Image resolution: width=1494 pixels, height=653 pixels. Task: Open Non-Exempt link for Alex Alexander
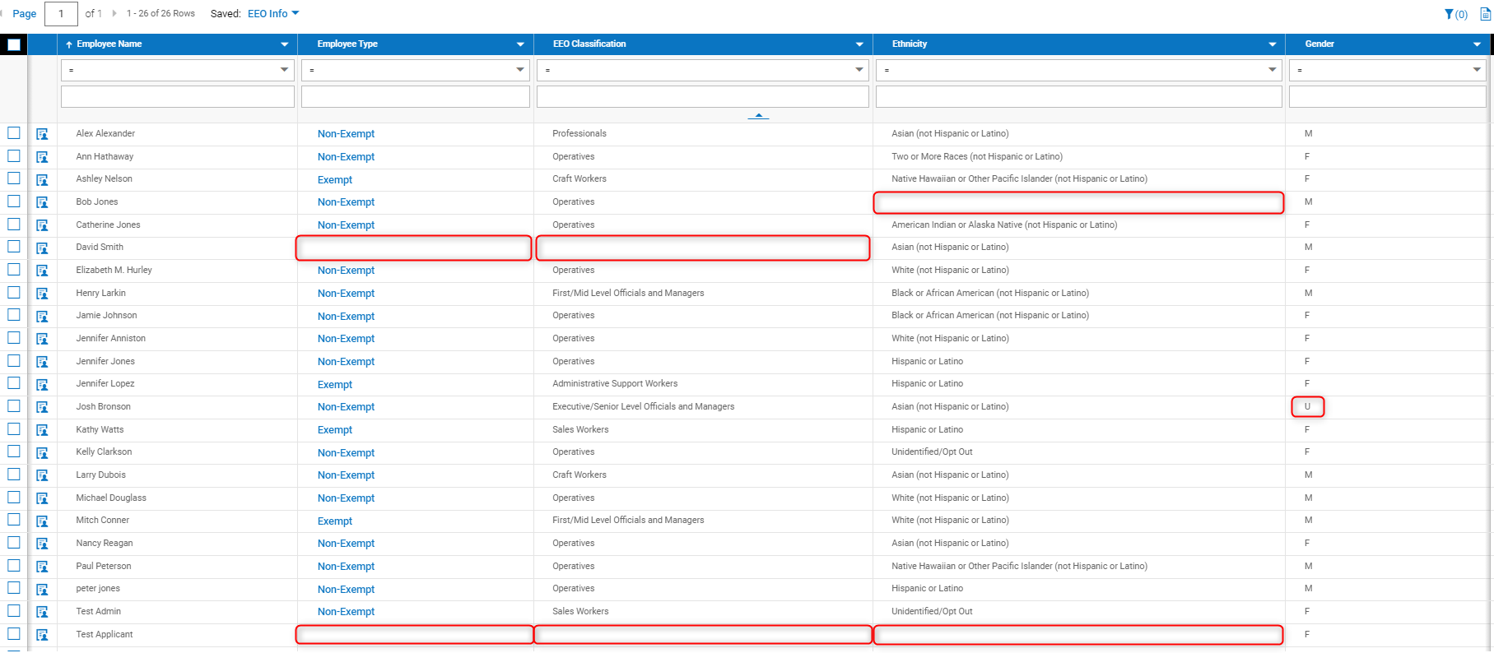pyautogui.click(x=346, y=134)
